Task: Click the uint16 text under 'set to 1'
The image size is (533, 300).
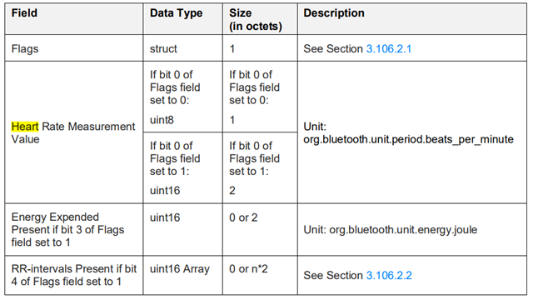Action: (165, 191)
